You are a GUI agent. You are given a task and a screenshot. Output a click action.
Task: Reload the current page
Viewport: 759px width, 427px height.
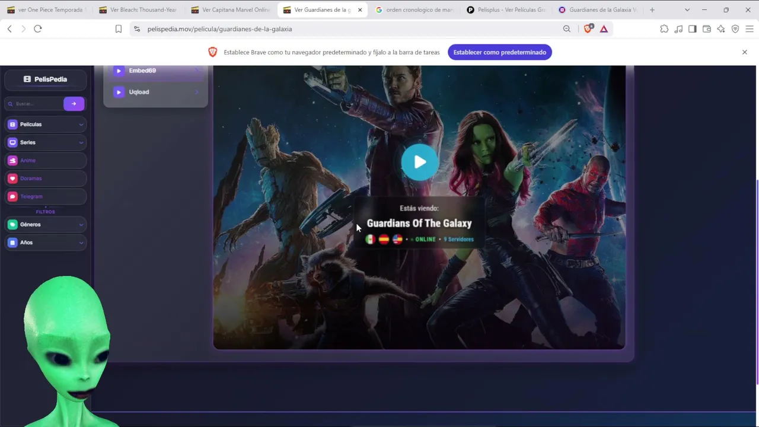click(x=38, y=29)
